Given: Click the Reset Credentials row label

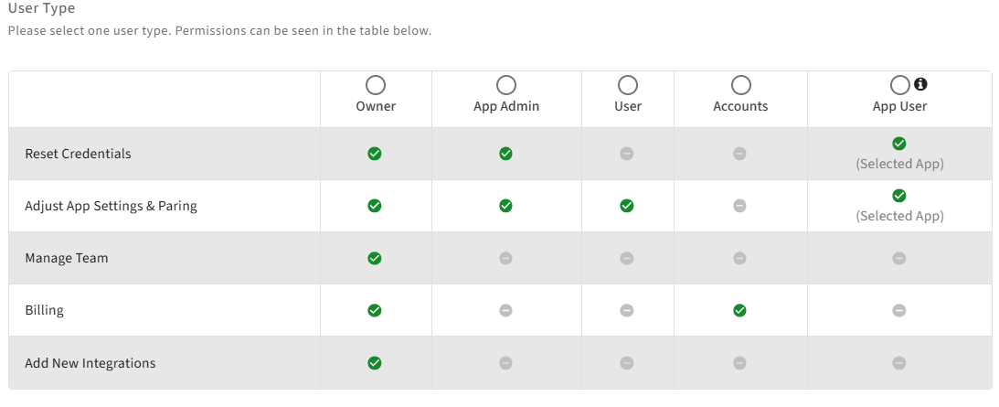Looking at the screenshot, I should (78, 154).
